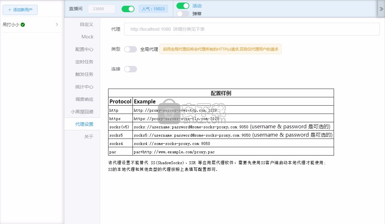
Task: Click the 全局代理 warning notice text
Action: [x=220, y=49]
